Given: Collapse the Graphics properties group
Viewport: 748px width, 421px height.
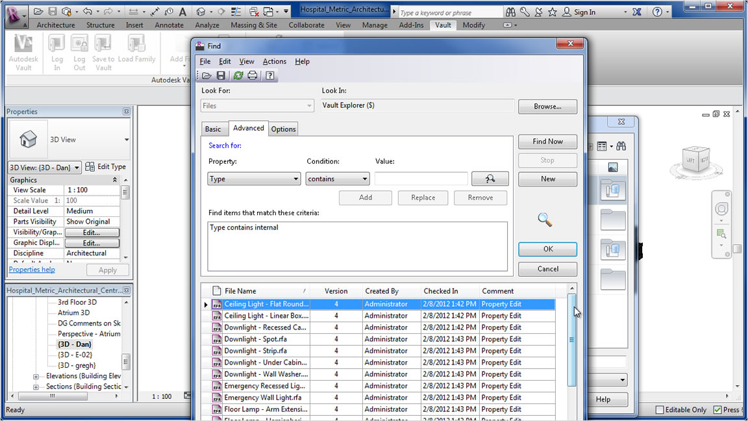Looking at the screenshot, I should [114, 180].
